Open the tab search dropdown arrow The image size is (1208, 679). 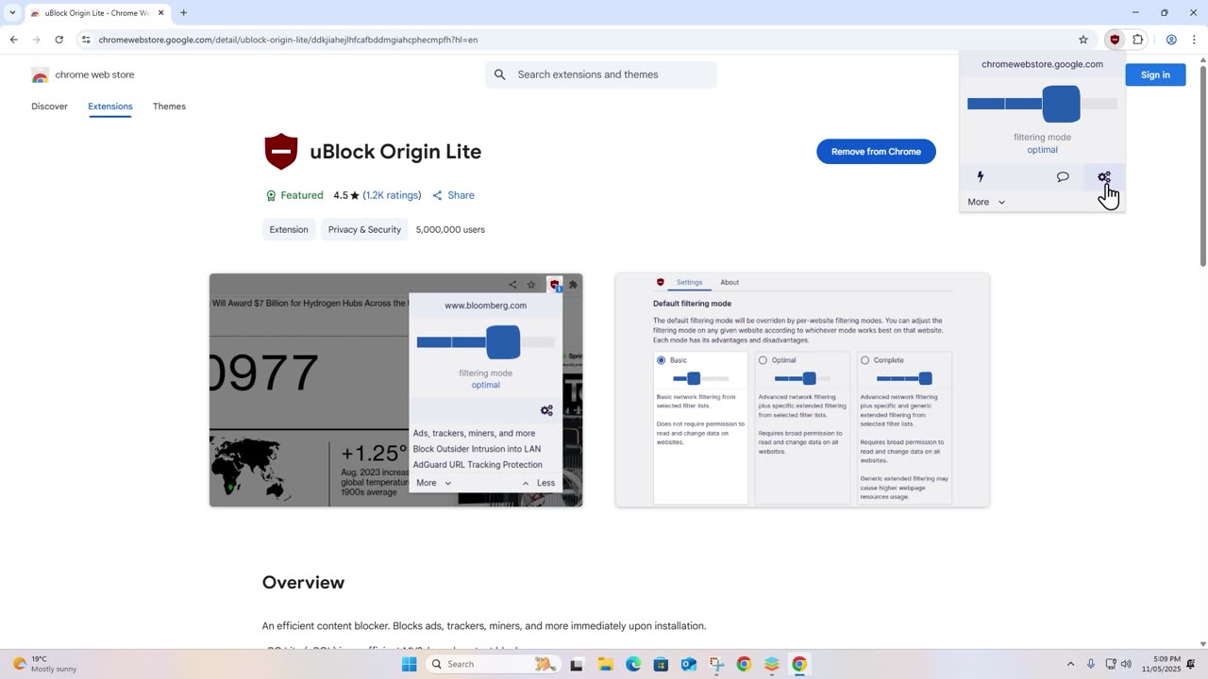coord(12,13)
